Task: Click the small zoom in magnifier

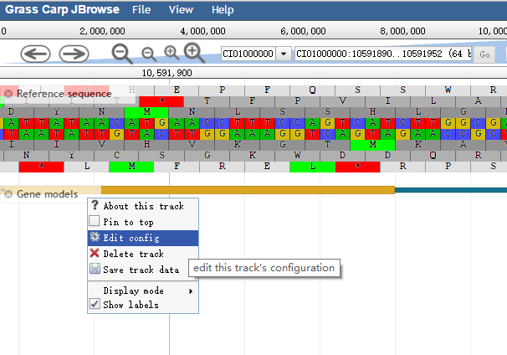Action: pyautogui.click(x=172, y=54)
